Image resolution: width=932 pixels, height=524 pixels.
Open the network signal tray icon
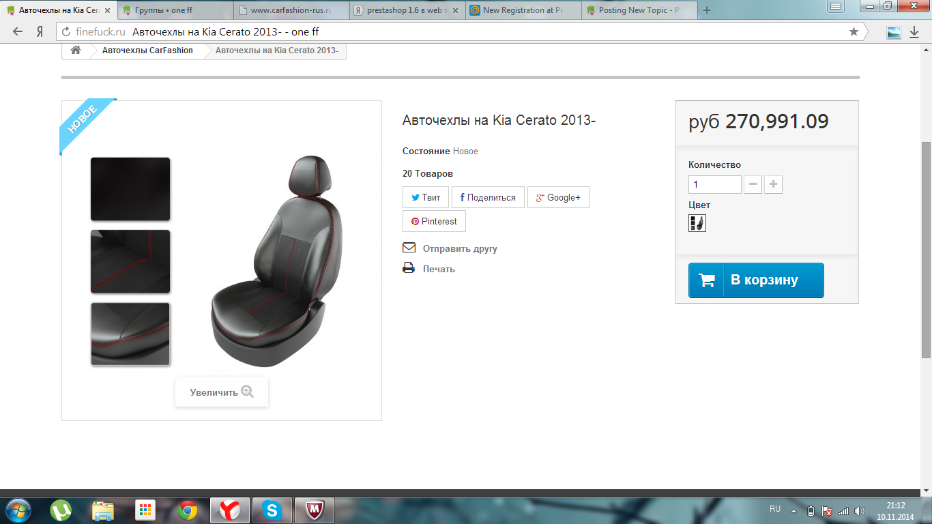pyautogui.click(x=843, y=510)
